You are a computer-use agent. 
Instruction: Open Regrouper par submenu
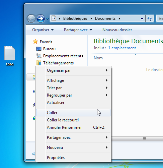click(x=73, y=95)
